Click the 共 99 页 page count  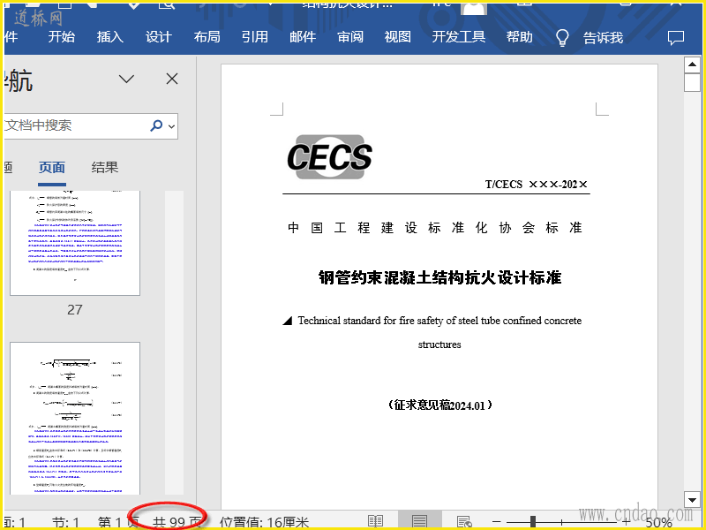click(x=176, y=522)
